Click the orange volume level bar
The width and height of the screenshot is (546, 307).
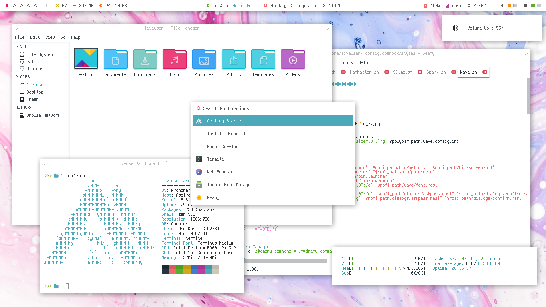[x=513, y=6]
